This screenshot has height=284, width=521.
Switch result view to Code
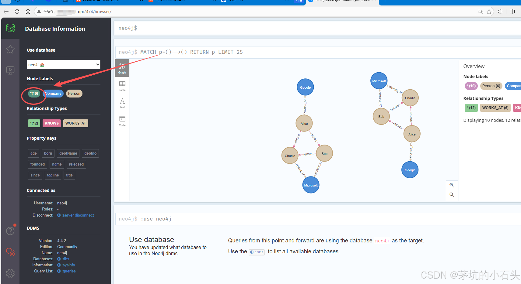point(122,121)
